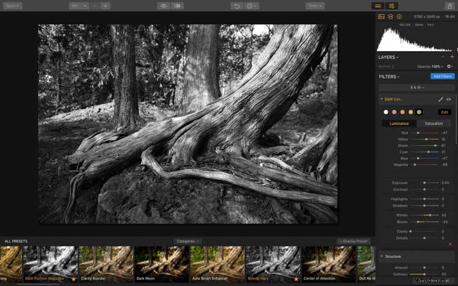Click the share export icon
Screen dimensions: 458x286
(x=450, y=6)
